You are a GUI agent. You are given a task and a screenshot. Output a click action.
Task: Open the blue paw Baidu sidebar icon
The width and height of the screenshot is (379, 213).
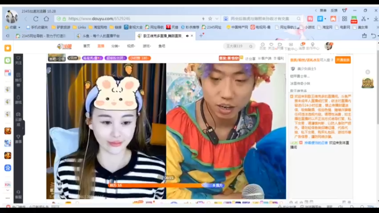coord(8,168)
